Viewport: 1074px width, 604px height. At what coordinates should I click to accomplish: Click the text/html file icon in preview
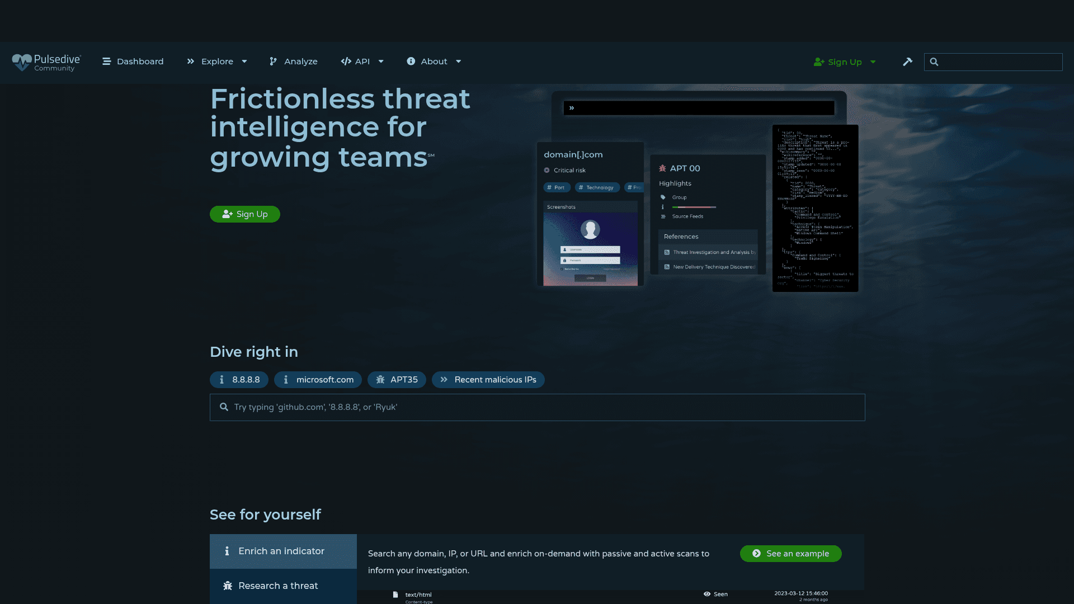click(395, 595)
